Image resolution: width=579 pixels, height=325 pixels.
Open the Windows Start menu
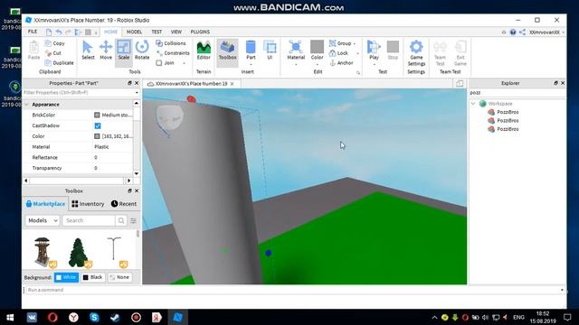pyautogui.click(x=10, y=317)
